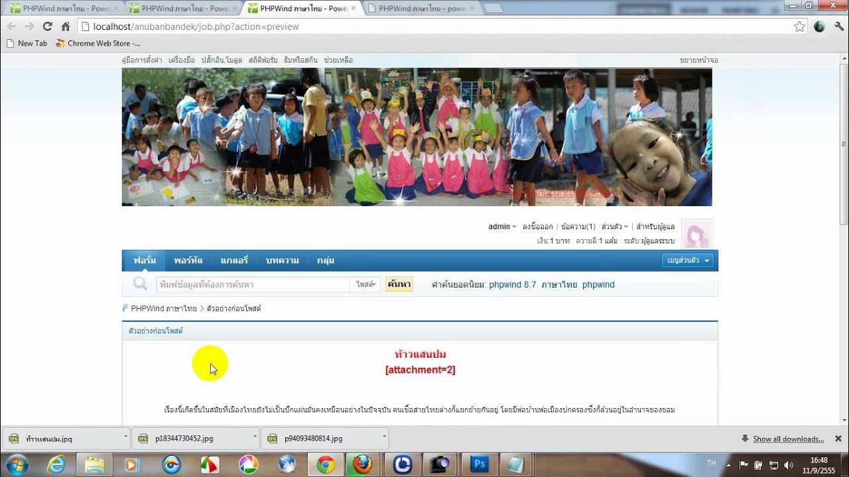Click the browser back arrow
This screenshot has width=849, height=477.
point(11,26)
